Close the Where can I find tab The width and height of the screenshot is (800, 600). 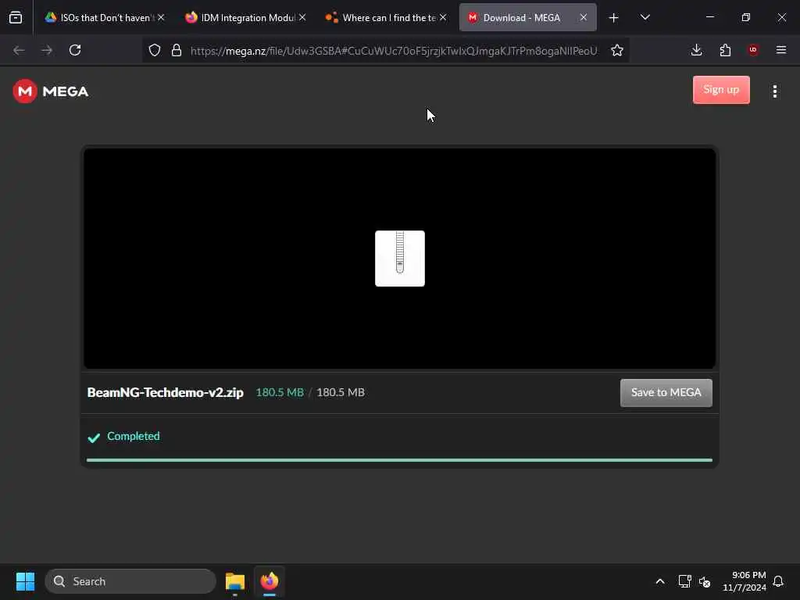(443, 17)
